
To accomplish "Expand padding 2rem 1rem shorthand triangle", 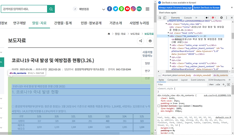I will click(x=171, y=103).
